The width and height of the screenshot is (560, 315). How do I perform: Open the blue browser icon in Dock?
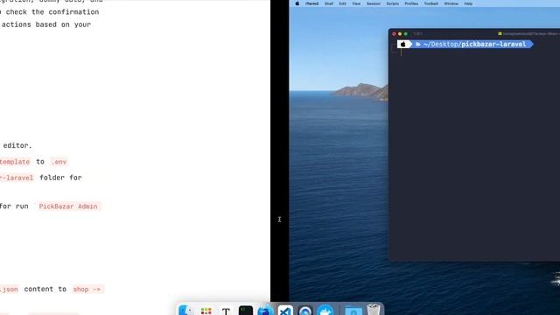click(x=265, y=310)
